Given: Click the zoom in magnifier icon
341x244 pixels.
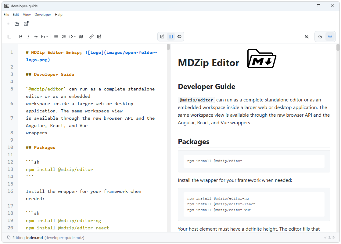Looking at the screenshot, I should (x=307, y=37).
